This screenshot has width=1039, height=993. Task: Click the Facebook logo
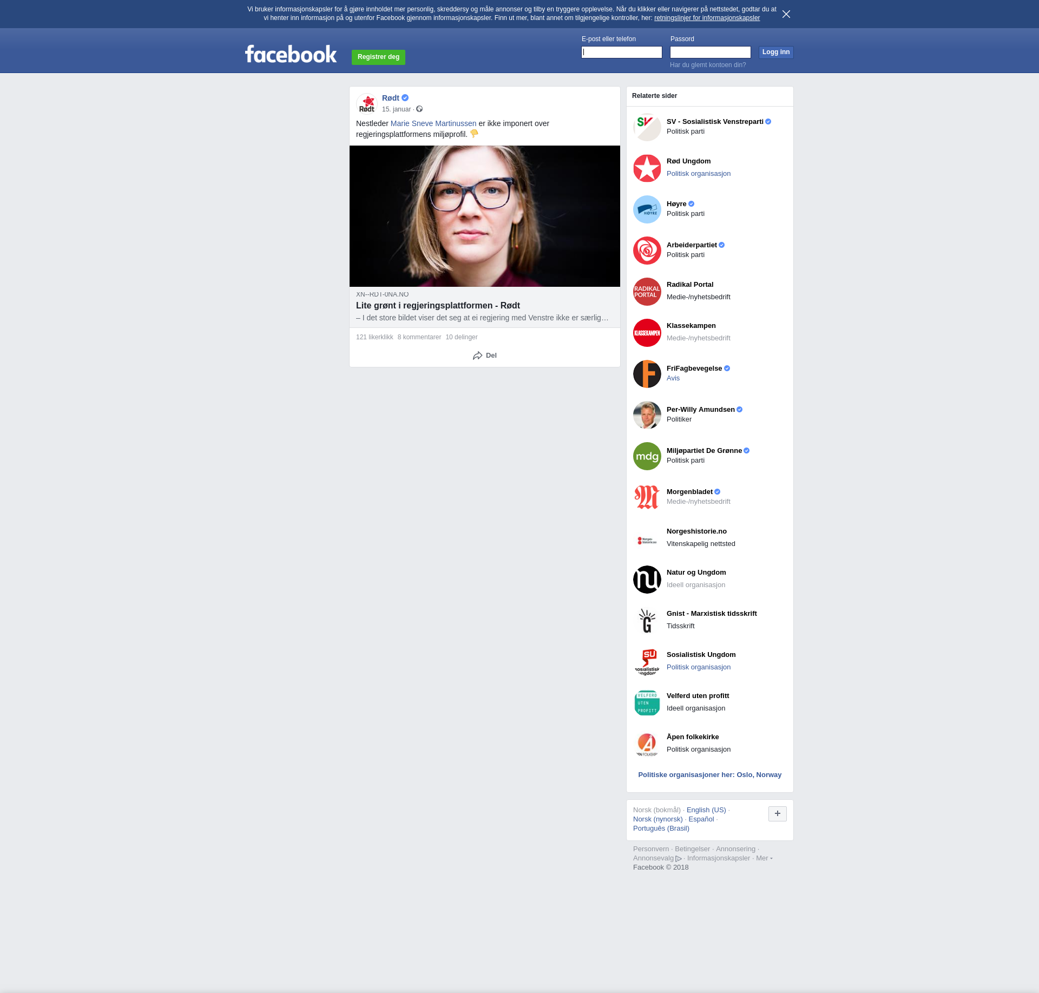291,54
